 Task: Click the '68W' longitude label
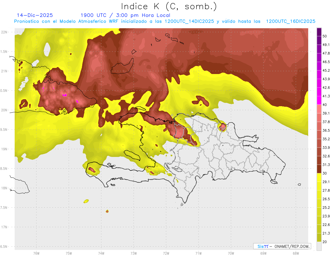pyautogui.click(x=296, y=253)
